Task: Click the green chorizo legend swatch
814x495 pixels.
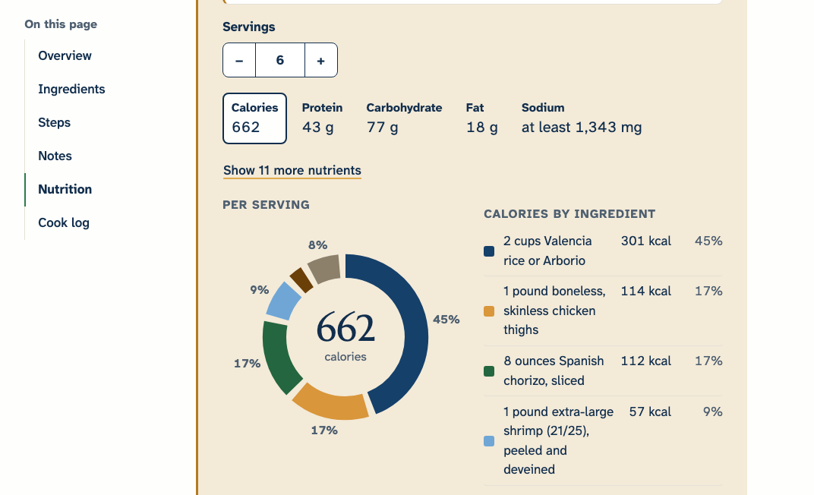Action: pyautogui.click(x=489, y=371)
